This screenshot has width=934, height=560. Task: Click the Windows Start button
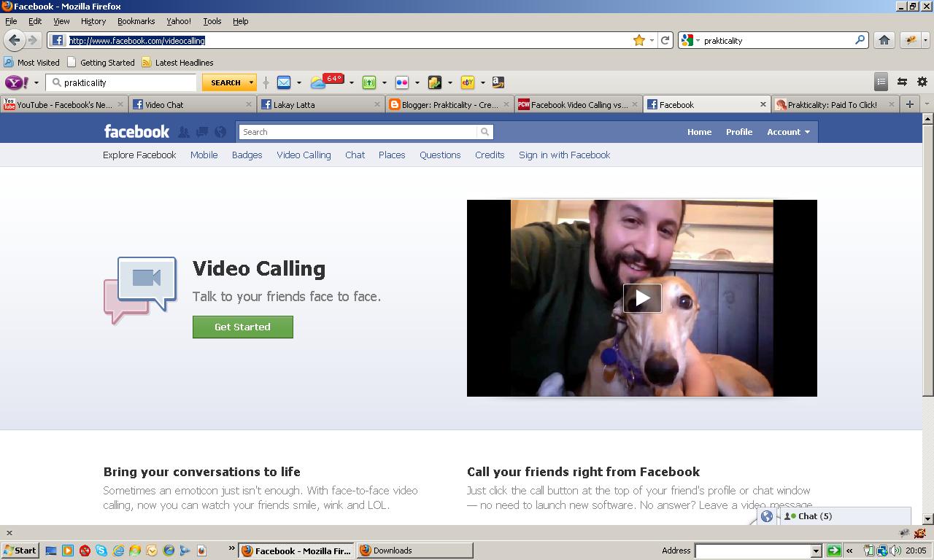tap(20, 551)
